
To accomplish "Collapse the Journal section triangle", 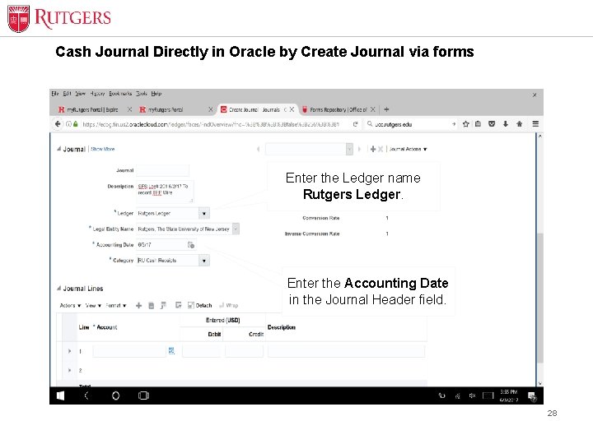I will pos(59,149).
